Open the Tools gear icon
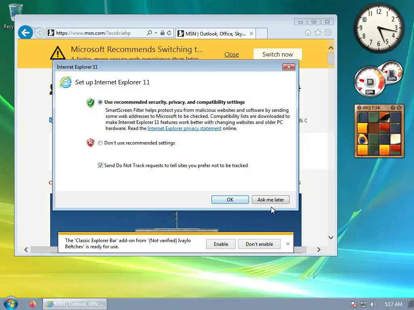The height and width of the screenshot is (310, 414). tap(328, 32)
